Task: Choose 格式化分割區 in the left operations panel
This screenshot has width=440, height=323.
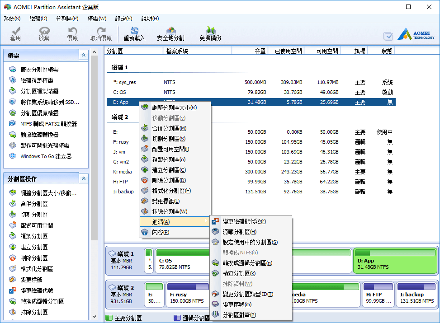Action: (x=37, y=269)
